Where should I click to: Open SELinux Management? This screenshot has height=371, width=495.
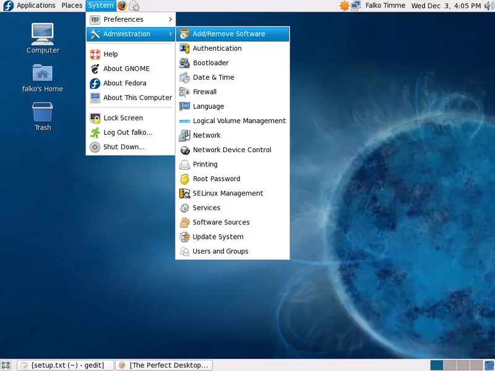coord(233,194)
